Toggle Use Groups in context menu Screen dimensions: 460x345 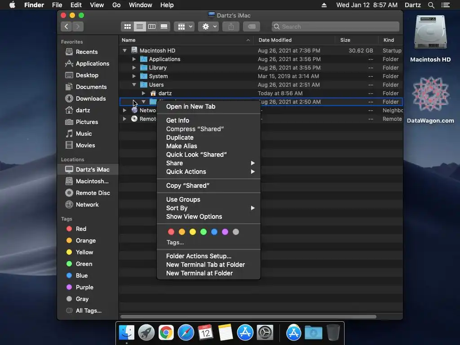[x=208, y=199]
